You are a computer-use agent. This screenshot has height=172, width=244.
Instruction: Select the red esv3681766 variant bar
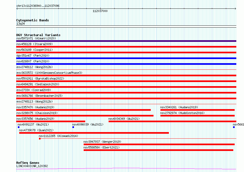126,98
